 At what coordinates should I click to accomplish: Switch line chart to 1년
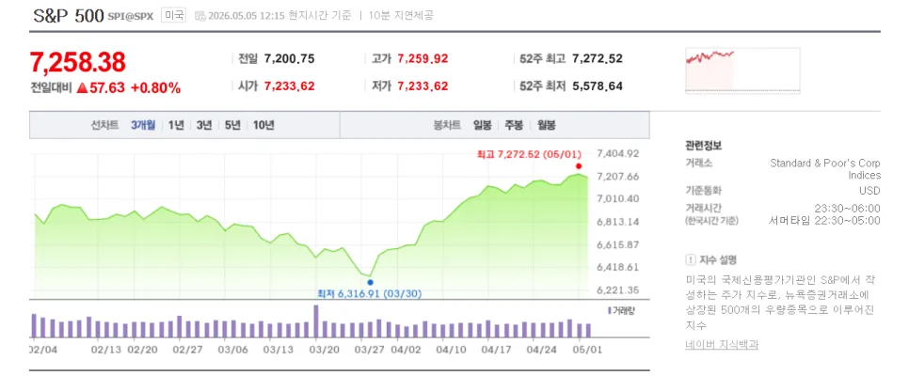click(x=176, y=125)
